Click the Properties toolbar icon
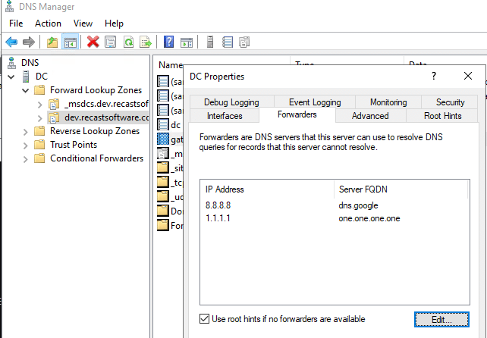The image size is (487, 338). pos(111,42)
